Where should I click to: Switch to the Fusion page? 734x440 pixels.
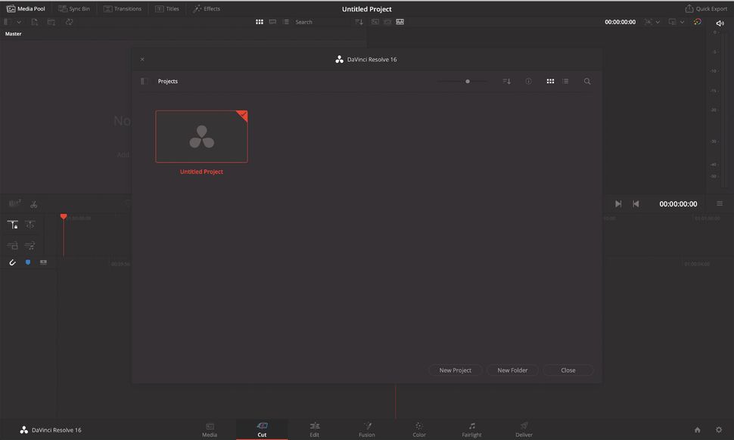366,429
